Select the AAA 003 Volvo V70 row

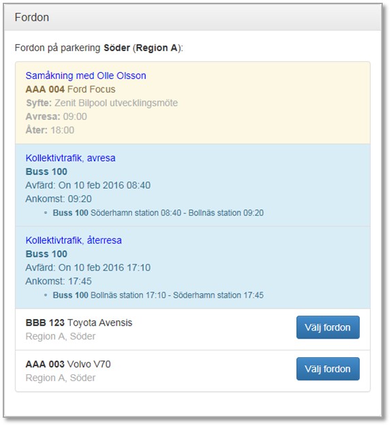[x=193, y=371]
